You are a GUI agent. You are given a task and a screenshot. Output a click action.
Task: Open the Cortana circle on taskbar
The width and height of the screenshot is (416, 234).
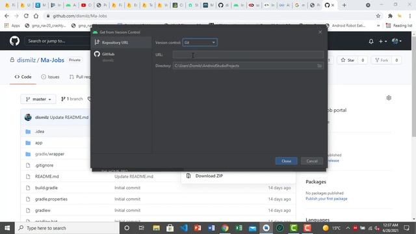127,228
